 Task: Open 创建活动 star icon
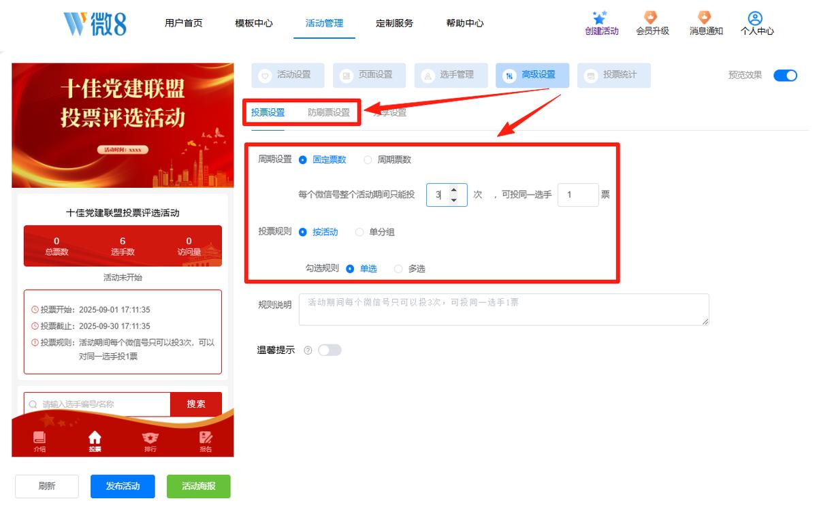coord(600,18)
